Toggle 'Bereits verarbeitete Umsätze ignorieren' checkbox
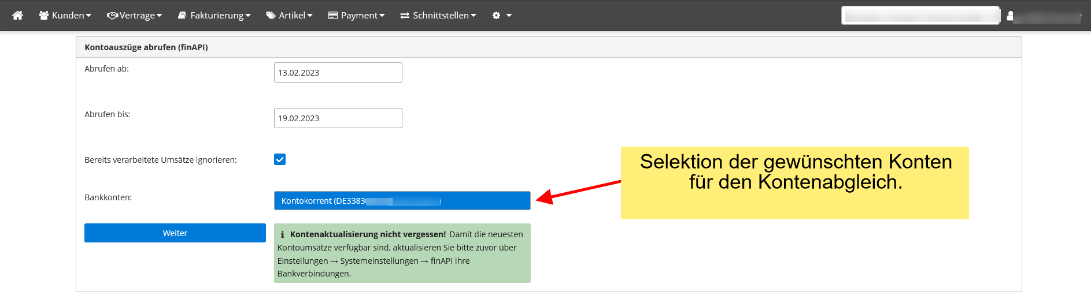 280,159
